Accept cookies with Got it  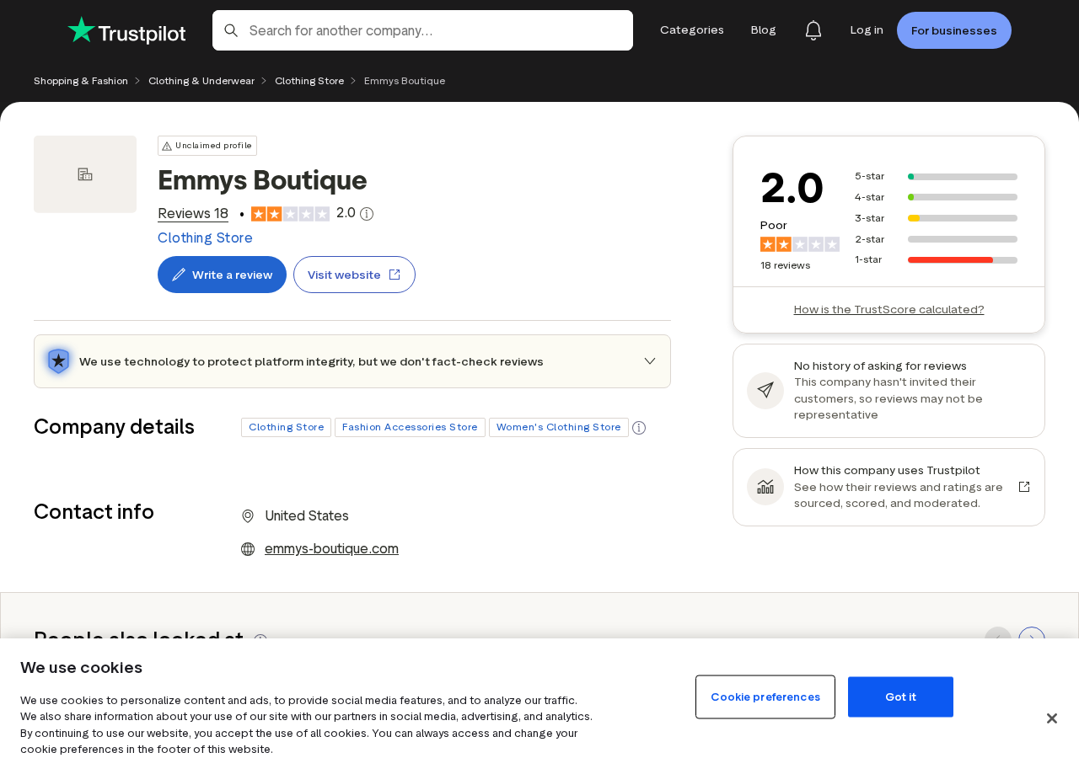pyautogui.click(x=900, y=697)
